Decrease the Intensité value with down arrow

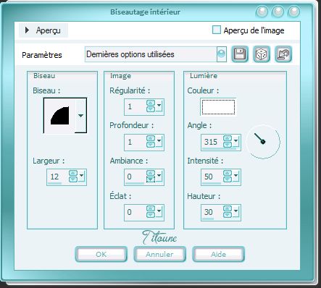point(228,179)
